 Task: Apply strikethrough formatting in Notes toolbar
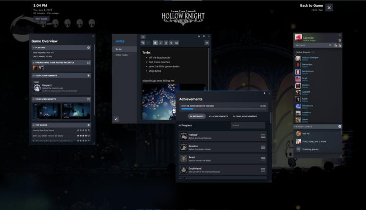tap(171, 43)
